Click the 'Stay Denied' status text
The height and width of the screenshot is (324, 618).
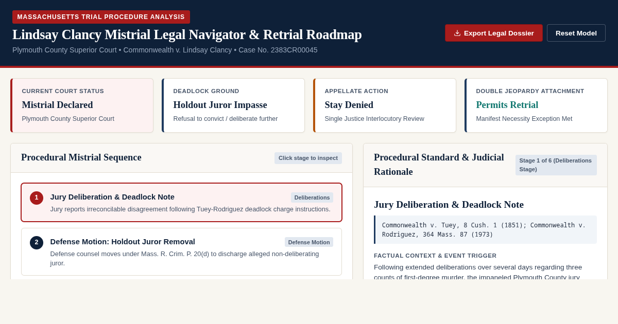click(x=349, y=105)
